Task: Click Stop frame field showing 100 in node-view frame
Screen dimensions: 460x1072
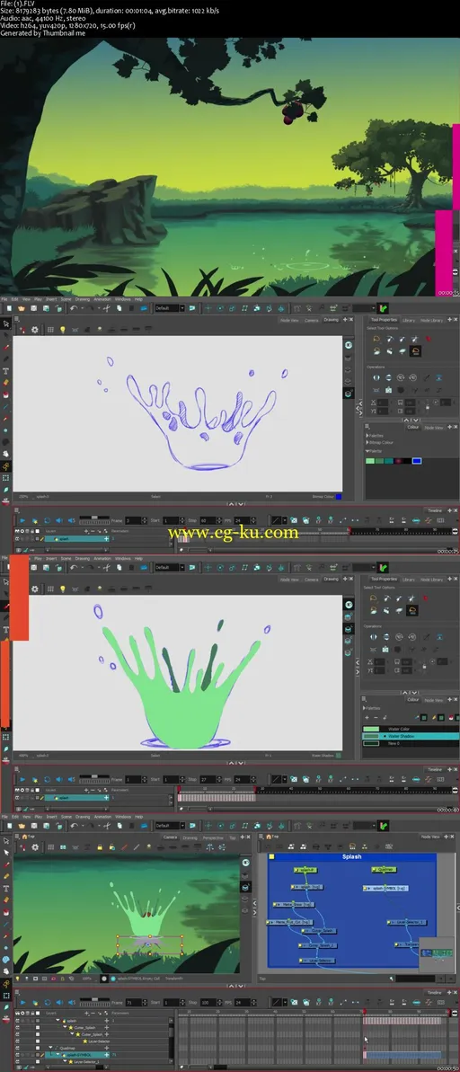Action: pos(207,1002)
